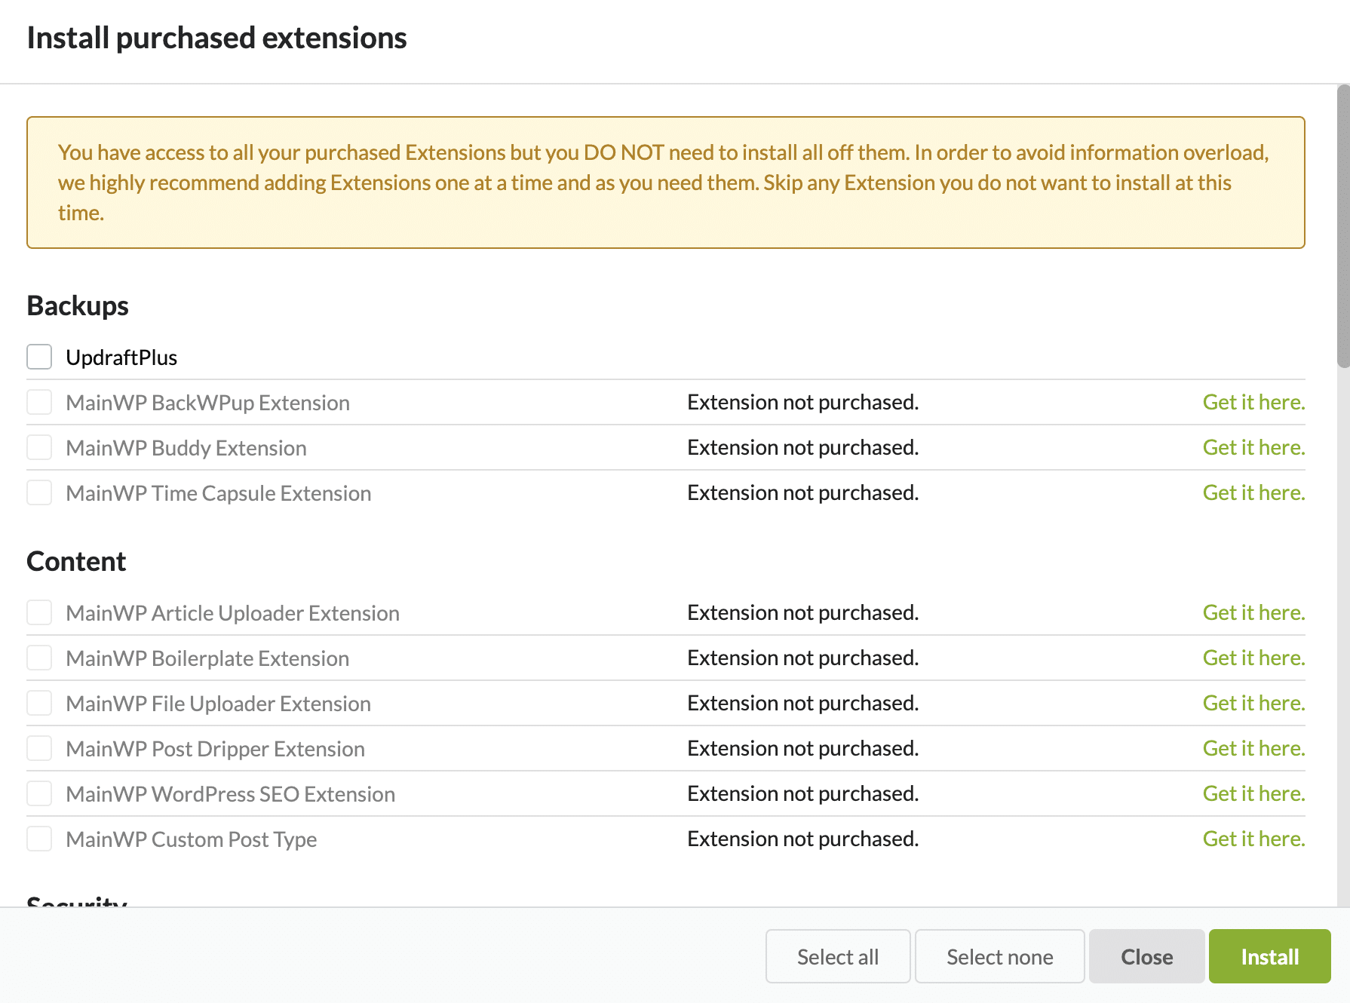Check the MainWP Post Dripper Extension box
Image resolution: width=1350 pixels, height=1003 pixels.
39,748
